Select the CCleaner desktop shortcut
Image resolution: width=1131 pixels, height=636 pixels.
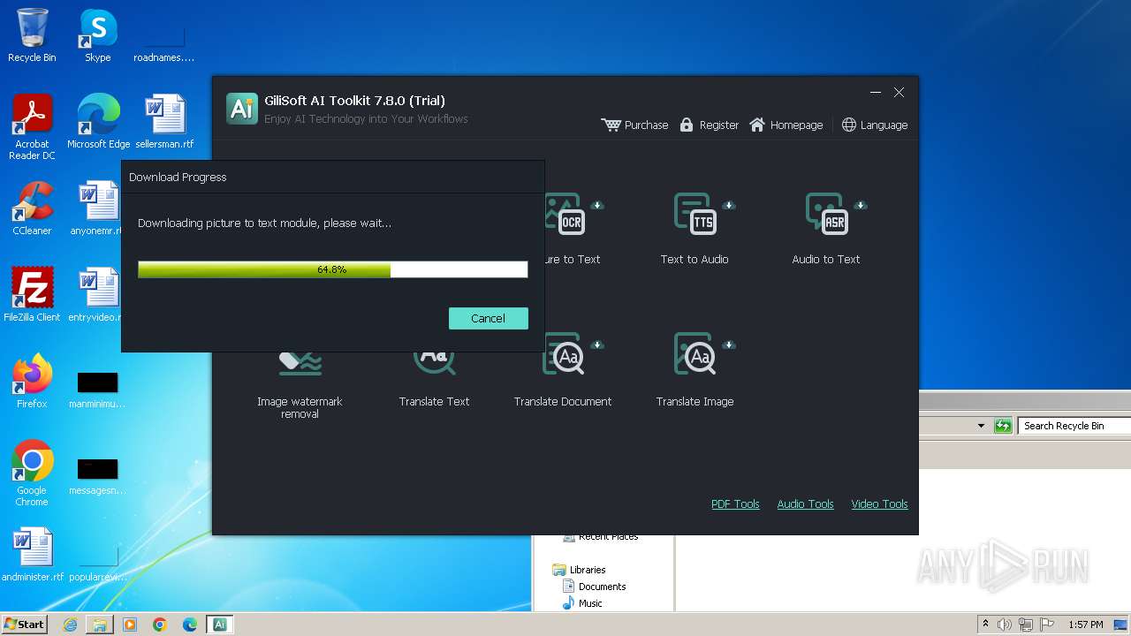click(x=32, y=208)
